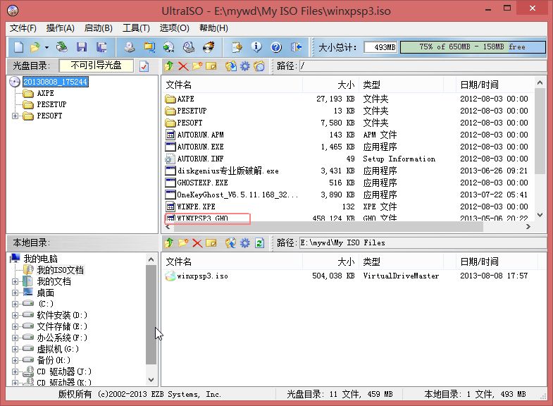
Task: Expand the (C:) drive node
Action: (x=15, y=304)
